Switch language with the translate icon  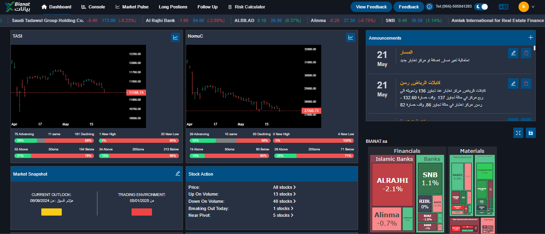[x=503, y=7]
